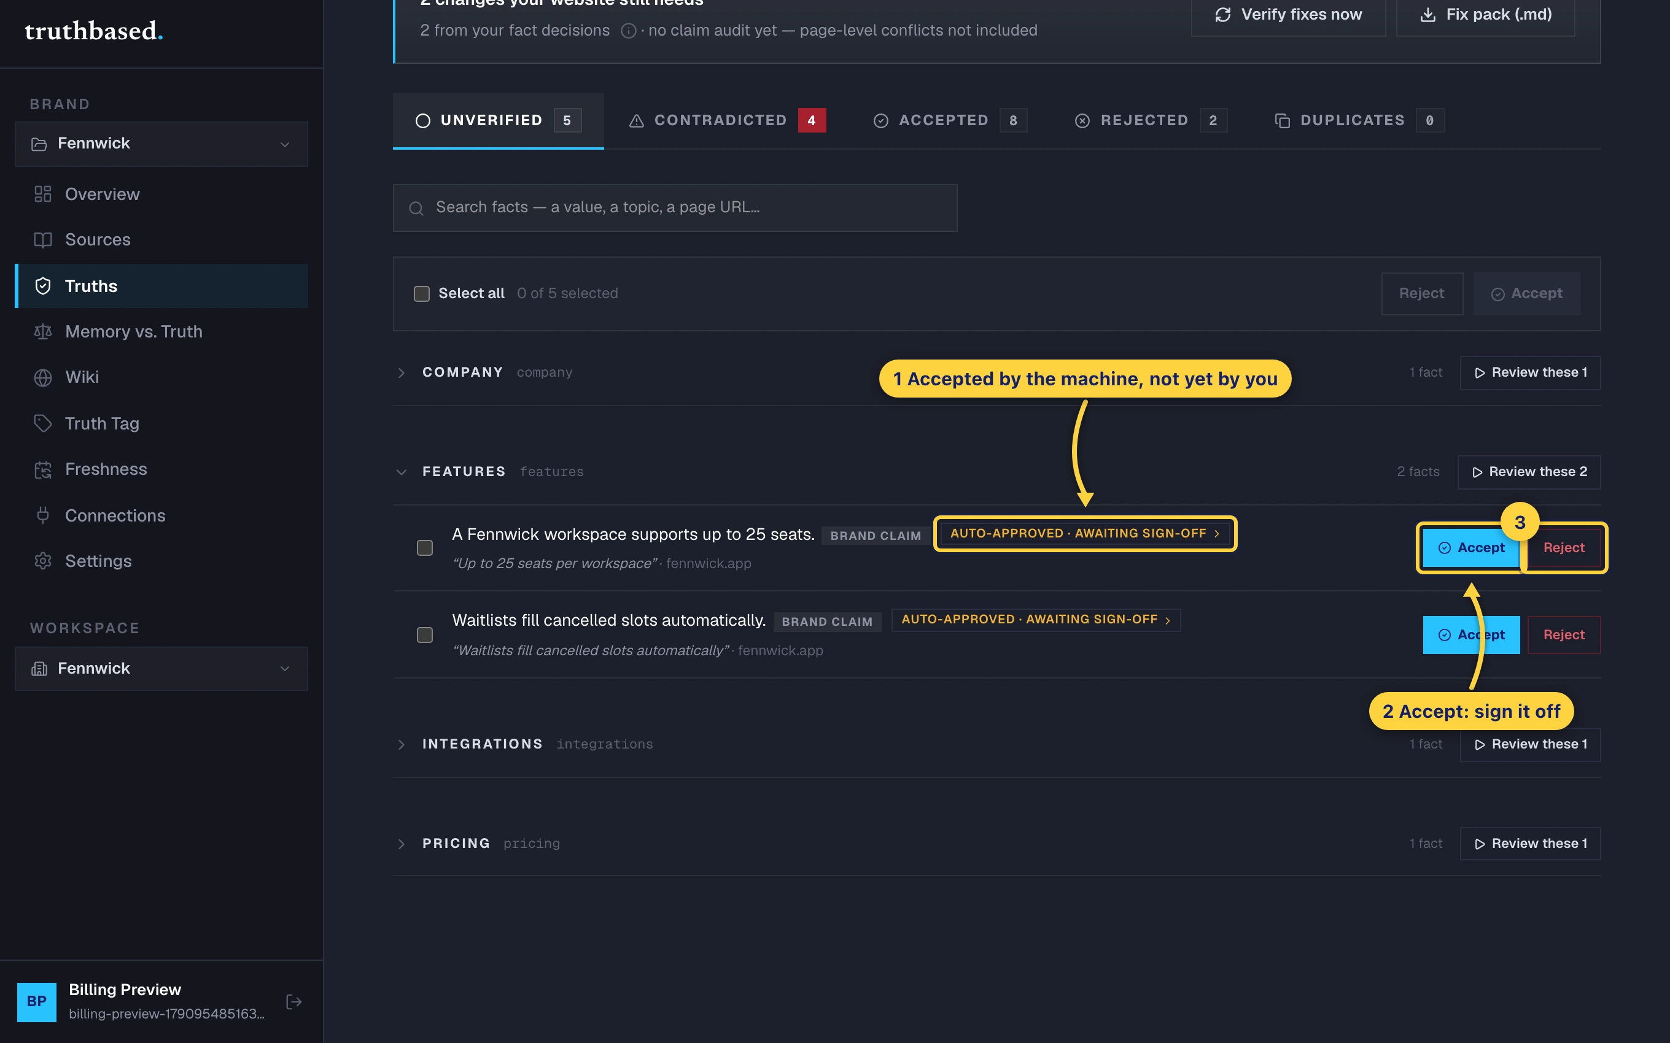This screenshot has width=1670, height=1043.
Task: Click the sign-out icon beside Billing Preview
Action: 294,1002
